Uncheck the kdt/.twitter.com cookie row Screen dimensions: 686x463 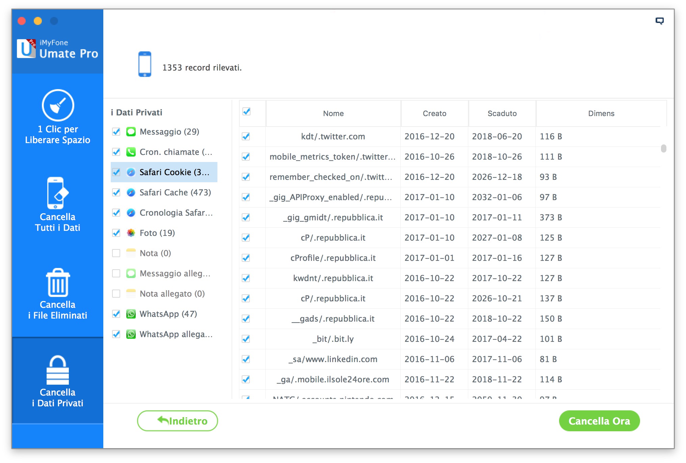click(246, 136)
